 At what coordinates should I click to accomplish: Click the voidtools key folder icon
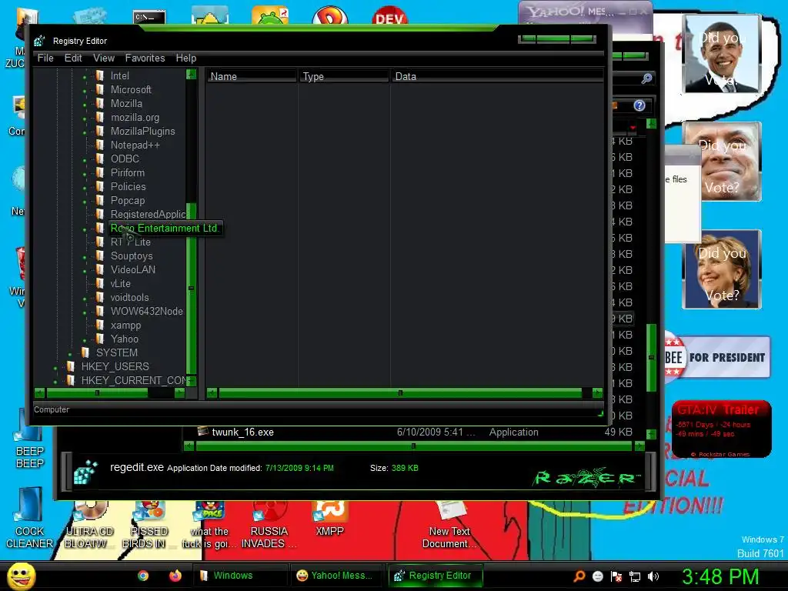pos(99,297)
